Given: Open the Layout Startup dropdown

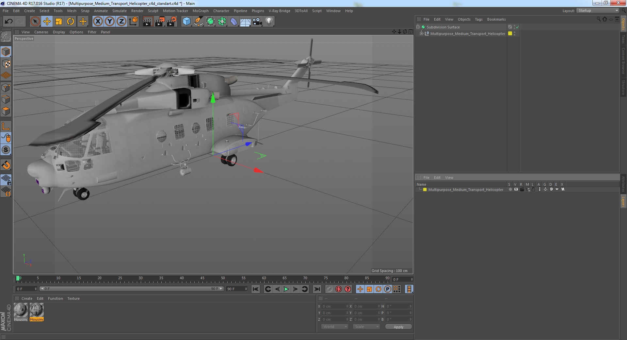Looking at the screenshot, I should click(x=598, y=10).
